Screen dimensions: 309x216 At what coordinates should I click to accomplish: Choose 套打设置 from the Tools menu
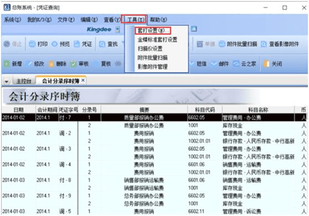153,31
